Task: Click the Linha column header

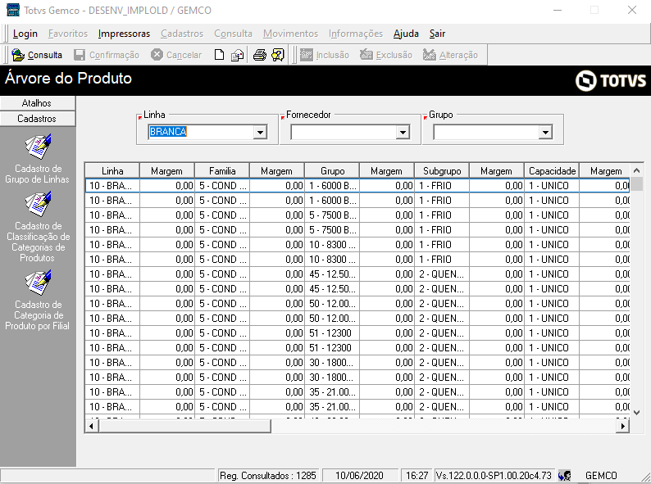Action: point(112,171)
